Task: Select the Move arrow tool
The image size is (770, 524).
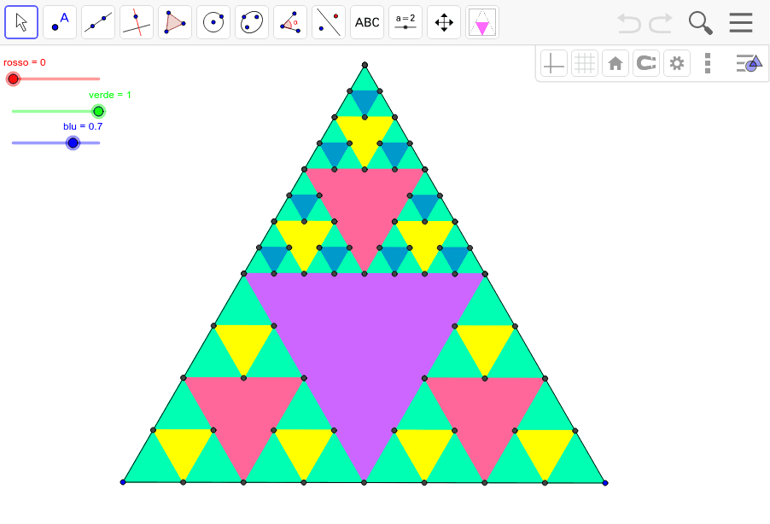Action: coord(21,22)
